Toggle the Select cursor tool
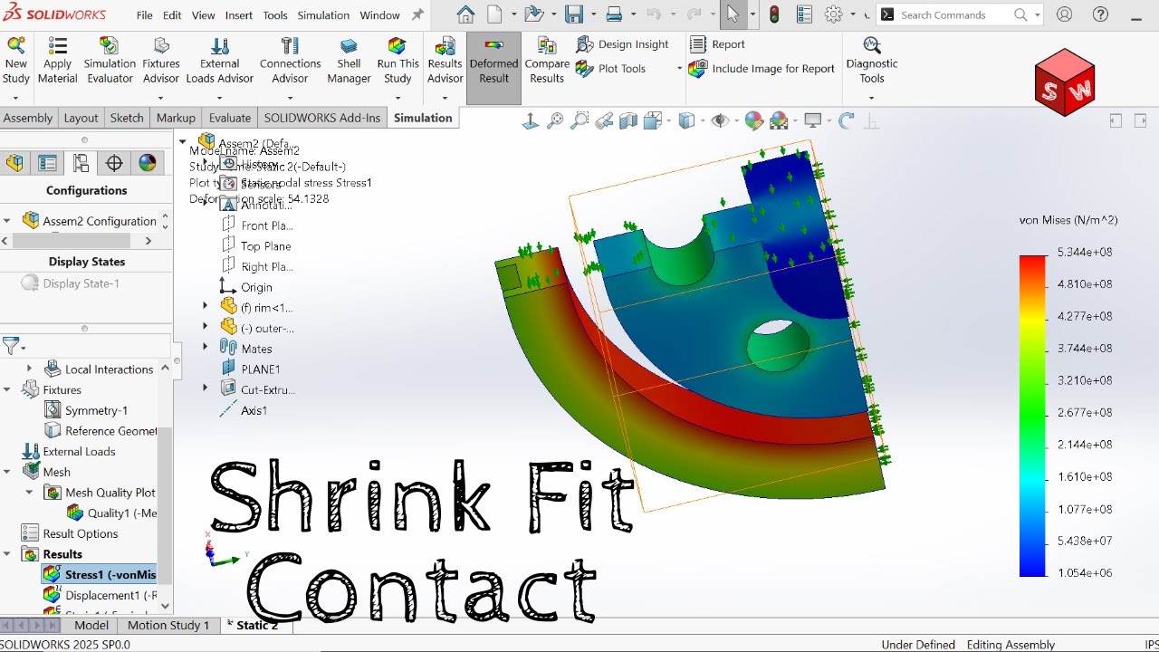The image size is (1159, 652). click(733, 14)
